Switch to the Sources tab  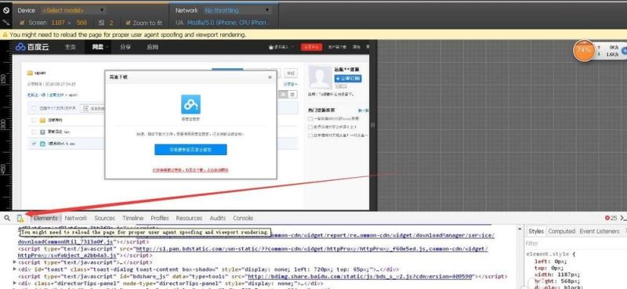coord(105,219)
